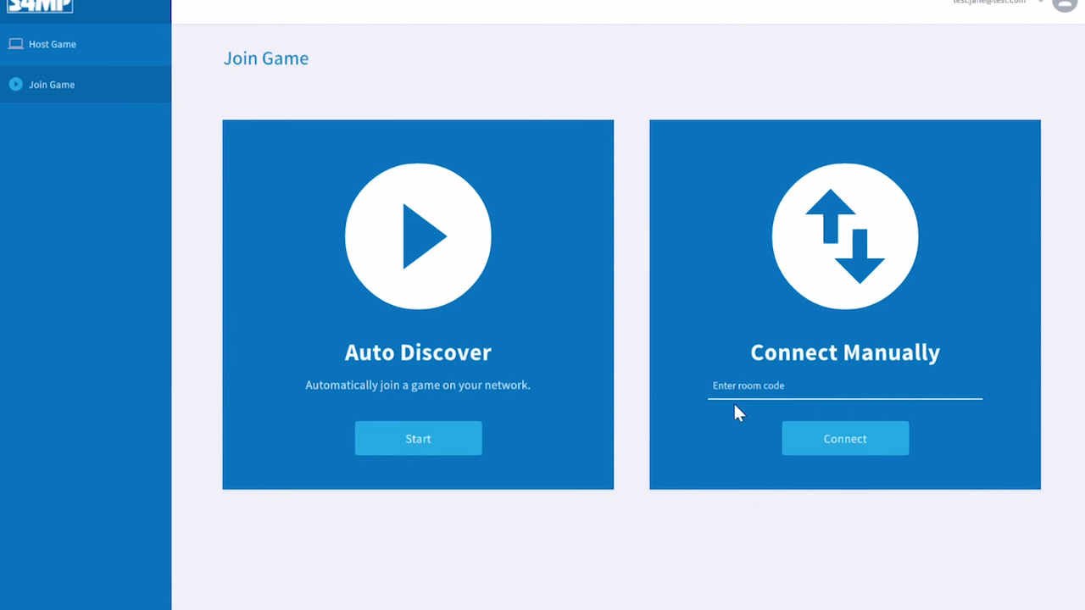Screen dimensions: 1085x610
Task: Expand the account dropdown arrow beside email
Action: coord(1041,3)
